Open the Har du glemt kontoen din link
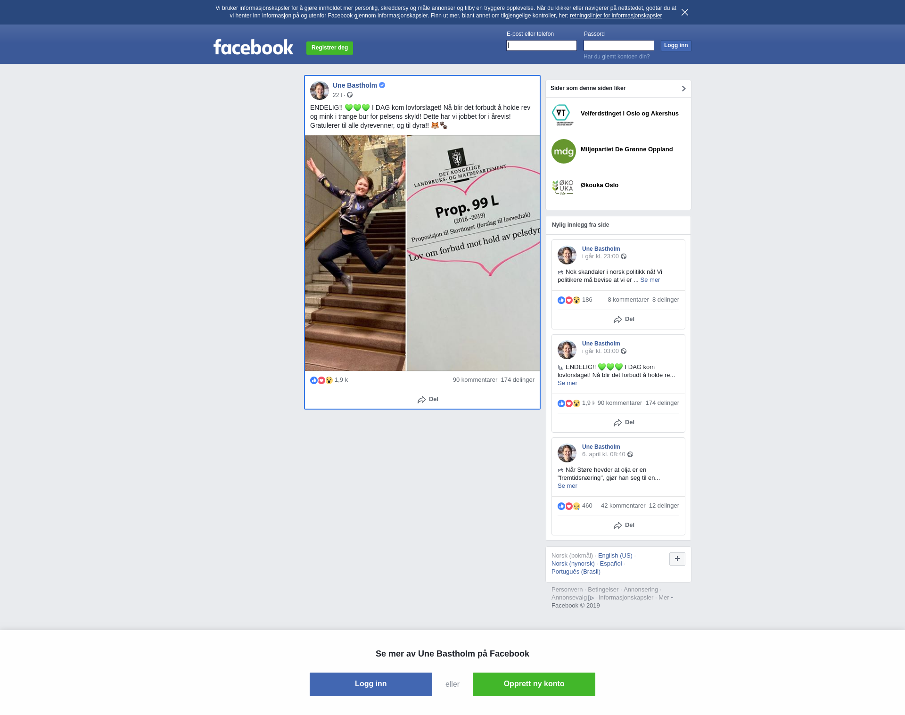The height and width of the screenshot is (715, 905). pyautogui.click(x=617, y=57)
